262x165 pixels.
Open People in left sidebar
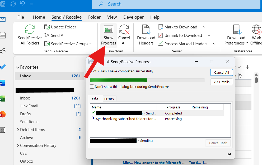click(x=3, y=51)
